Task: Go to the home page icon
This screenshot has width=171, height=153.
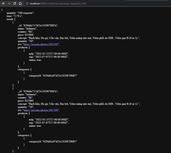Action: (x=20, y=4)
